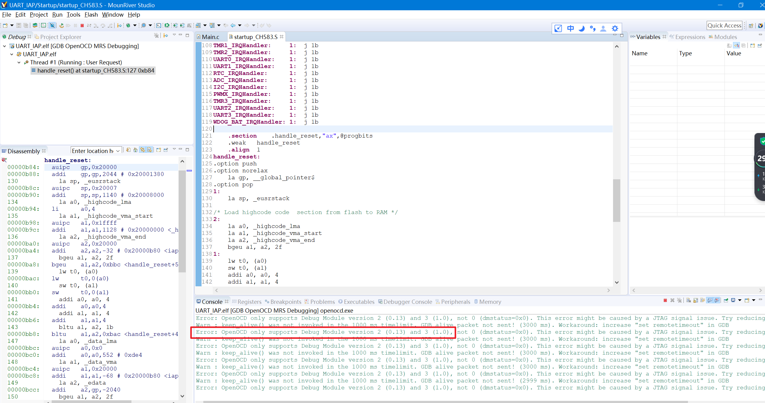Click the Console Terminate red square icon
The height and width of the screenshot is (403, 765).
(x=665, y=300)
